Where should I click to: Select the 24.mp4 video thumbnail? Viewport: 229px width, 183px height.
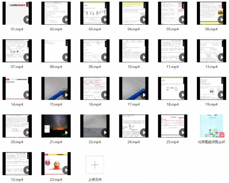click(134, 126)
